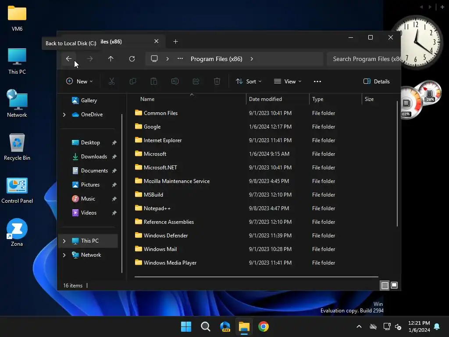
Task: Click the horizontal scrollbar below file list
Action: coord(256,277)
